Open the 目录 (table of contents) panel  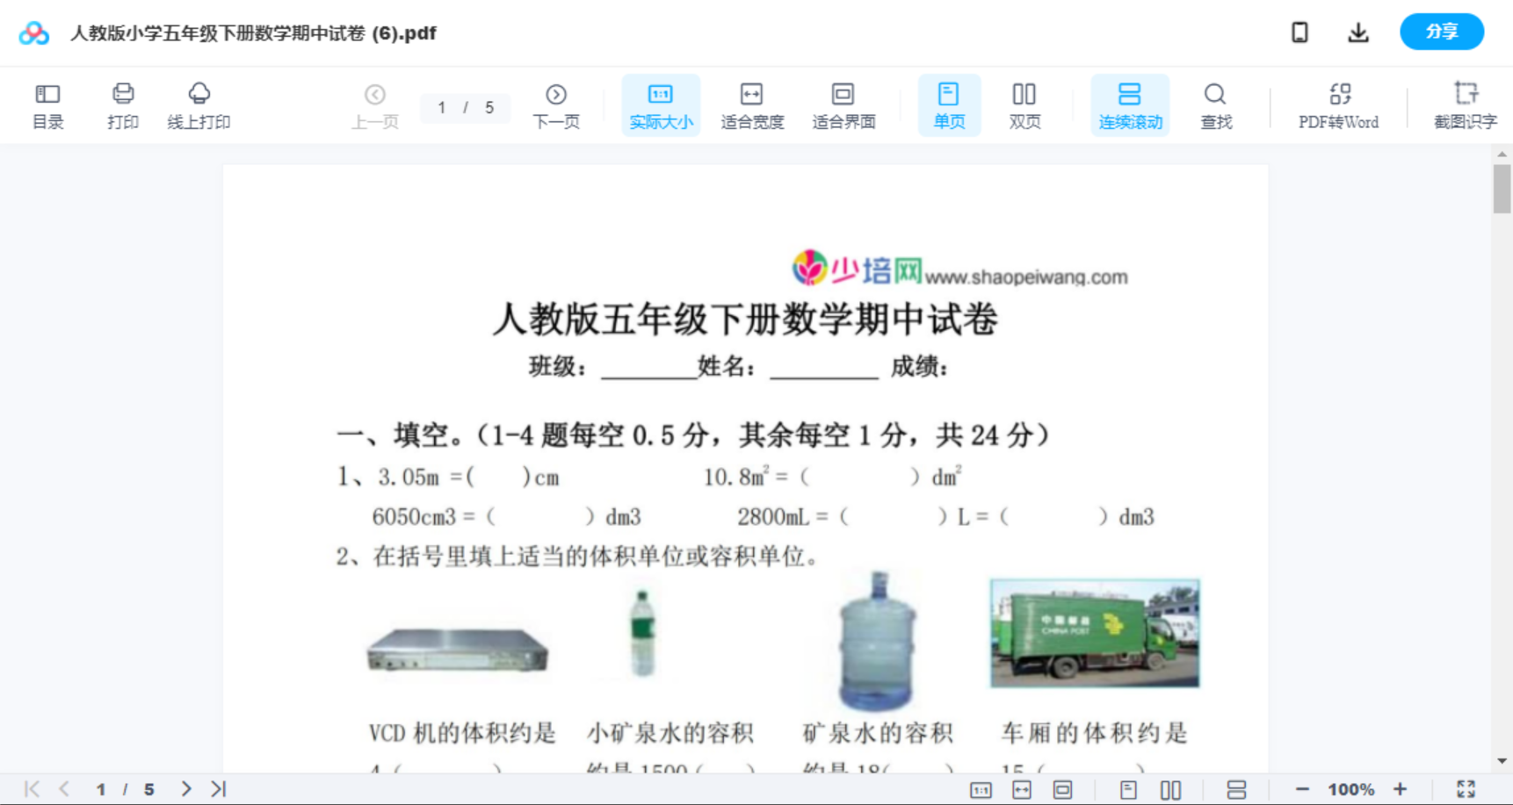coord(47,104)
